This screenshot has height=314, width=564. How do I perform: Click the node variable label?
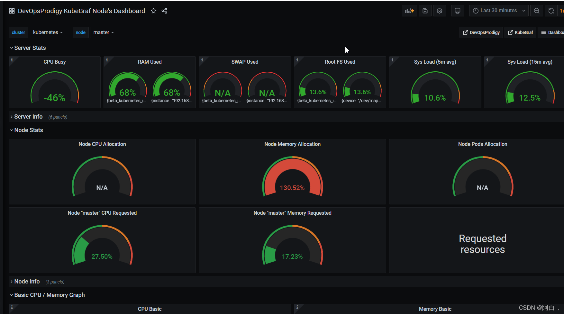pyautogui.click(x=80, y=32)
